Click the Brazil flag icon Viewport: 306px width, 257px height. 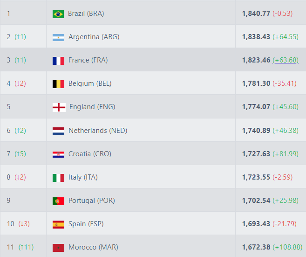click(58, 14)
